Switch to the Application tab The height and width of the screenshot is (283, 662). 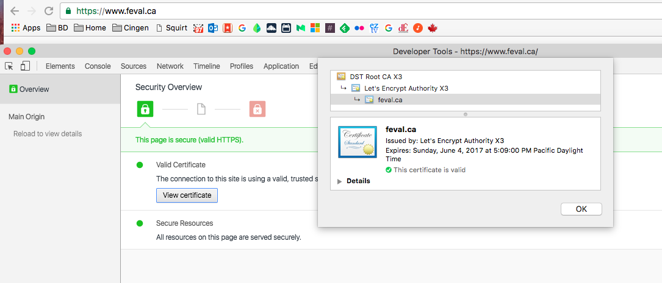(x=281, y=66)
